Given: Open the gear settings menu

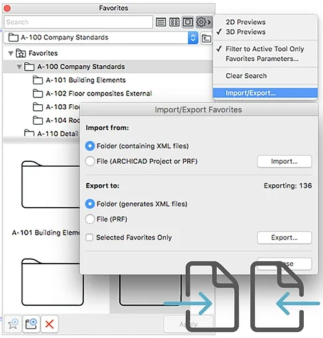Looking at the screenshot, I should (x=203, y=22).
